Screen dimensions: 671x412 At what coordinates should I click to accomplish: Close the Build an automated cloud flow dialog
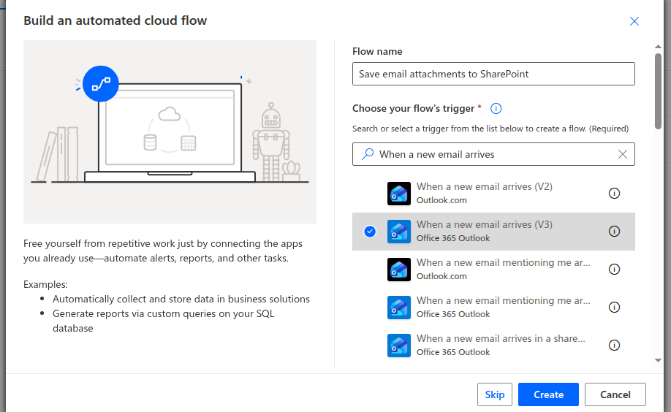634,21
